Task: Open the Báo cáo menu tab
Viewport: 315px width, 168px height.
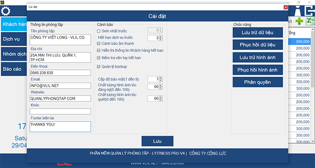Action: click(x=13, y=69)
